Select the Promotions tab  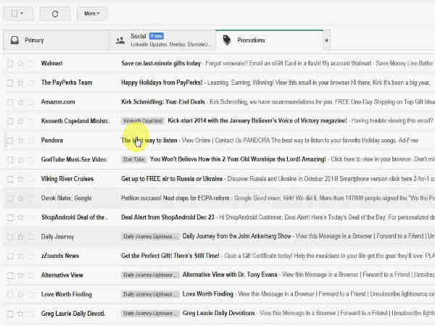(250, 41)
